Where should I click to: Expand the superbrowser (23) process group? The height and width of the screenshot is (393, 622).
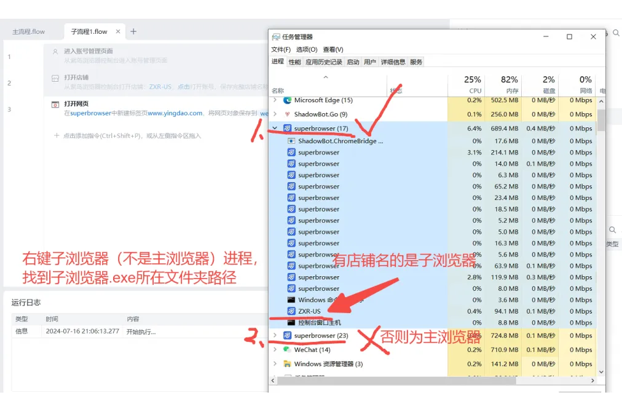coord(275,335)
